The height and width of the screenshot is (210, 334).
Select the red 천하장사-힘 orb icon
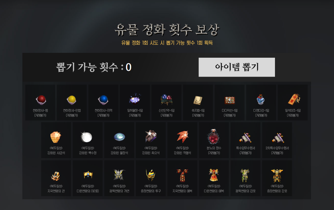(41, 100)
